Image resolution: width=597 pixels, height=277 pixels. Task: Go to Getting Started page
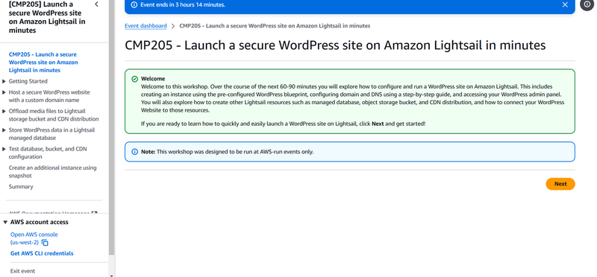coord(28,81)
